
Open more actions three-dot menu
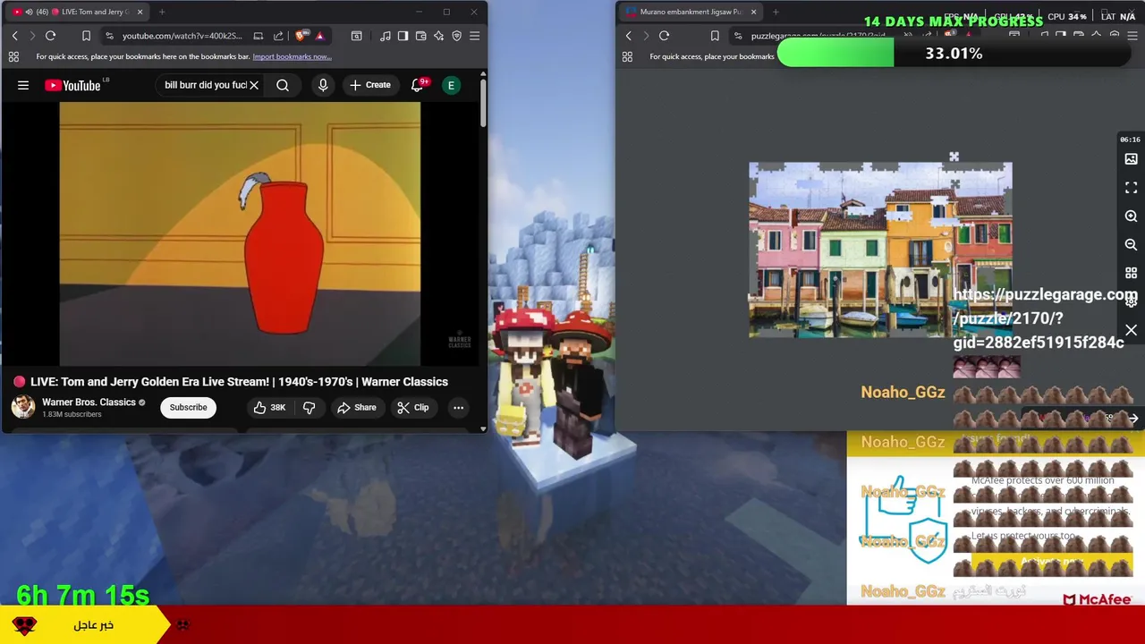[458, 407]
